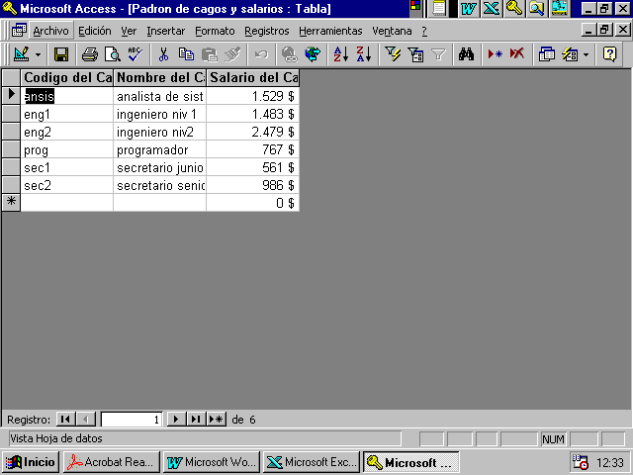Click the Undo arrow icon
The height and width of the screenshot is (475, 633).
261,54
